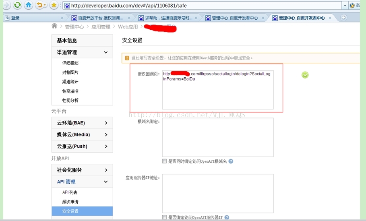This screenshot has width=366, height=221.
Task: Go to the browser home page icon
Action: pyautogui.click(x=29, y=5)
